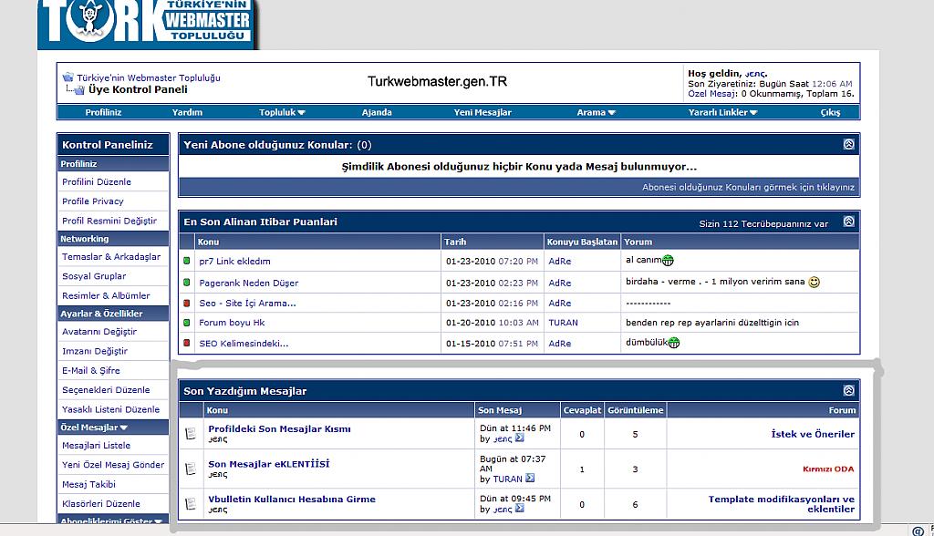Expand the Arama dropdown in navbar
This screenshot has height=536, width=934.
click(596, 112)
